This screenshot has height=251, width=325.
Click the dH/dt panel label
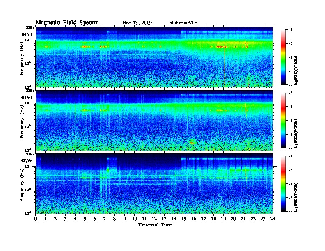(26, 34)
